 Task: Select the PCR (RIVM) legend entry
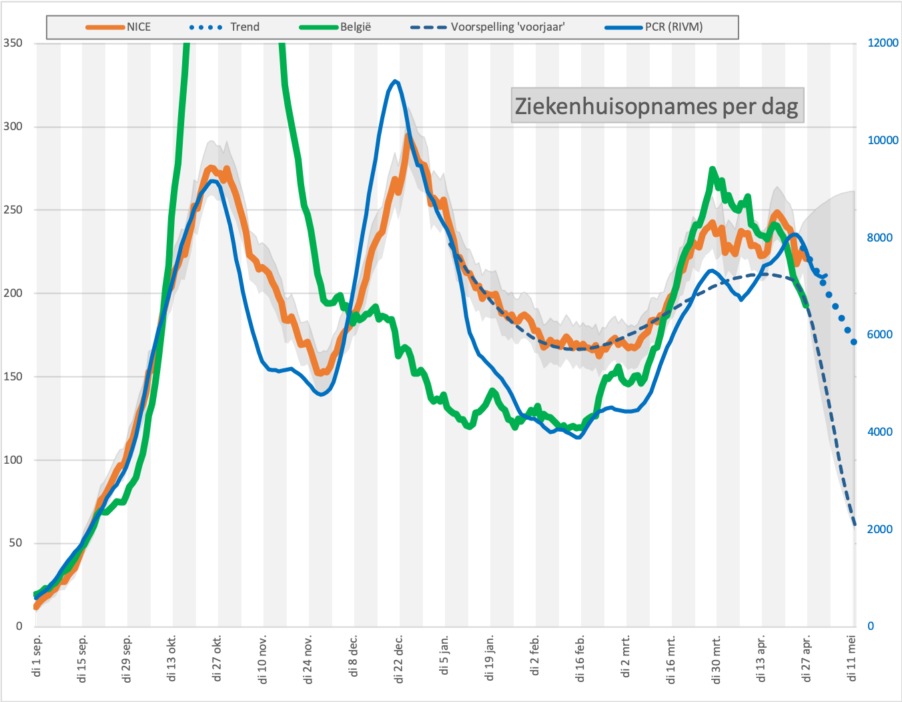(654, 27)
